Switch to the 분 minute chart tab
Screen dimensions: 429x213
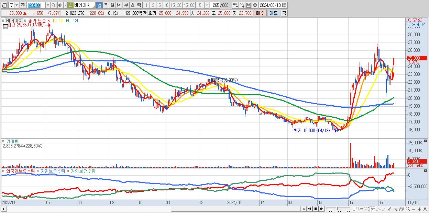(x=126, y=5)
